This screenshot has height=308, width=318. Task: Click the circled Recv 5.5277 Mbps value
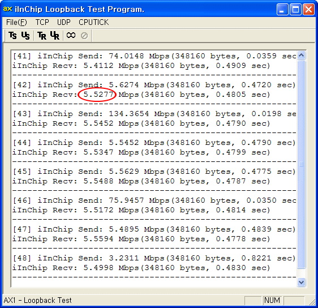98,95
